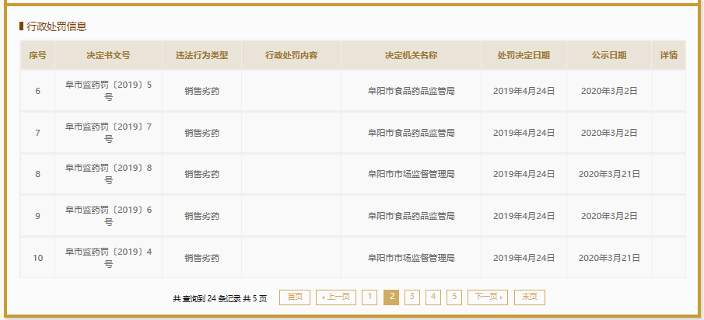Viewport: 704px width, 320px height.
Task: Click the 违法行为类型 column header
Action: tap(201, 56)
